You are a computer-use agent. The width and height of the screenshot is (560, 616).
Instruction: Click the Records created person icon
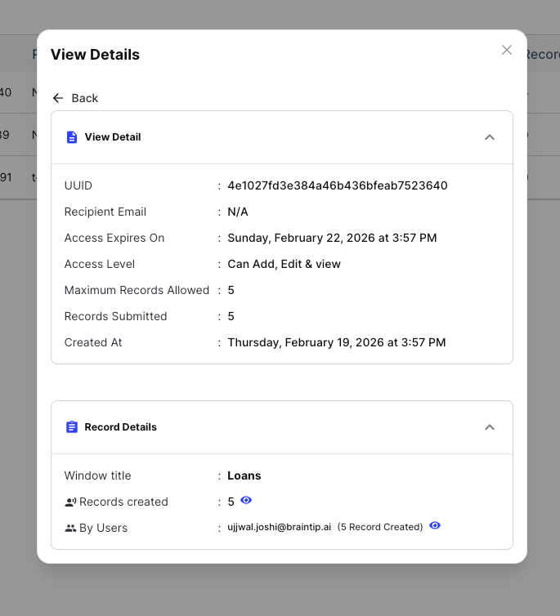tap(70, 502)
